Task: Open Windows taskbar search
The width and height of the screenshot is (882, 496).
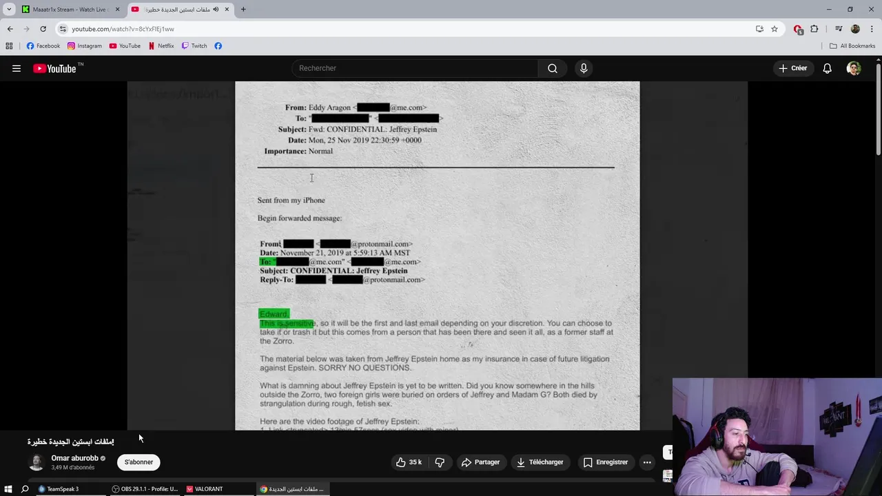Action: pos(25,489)
